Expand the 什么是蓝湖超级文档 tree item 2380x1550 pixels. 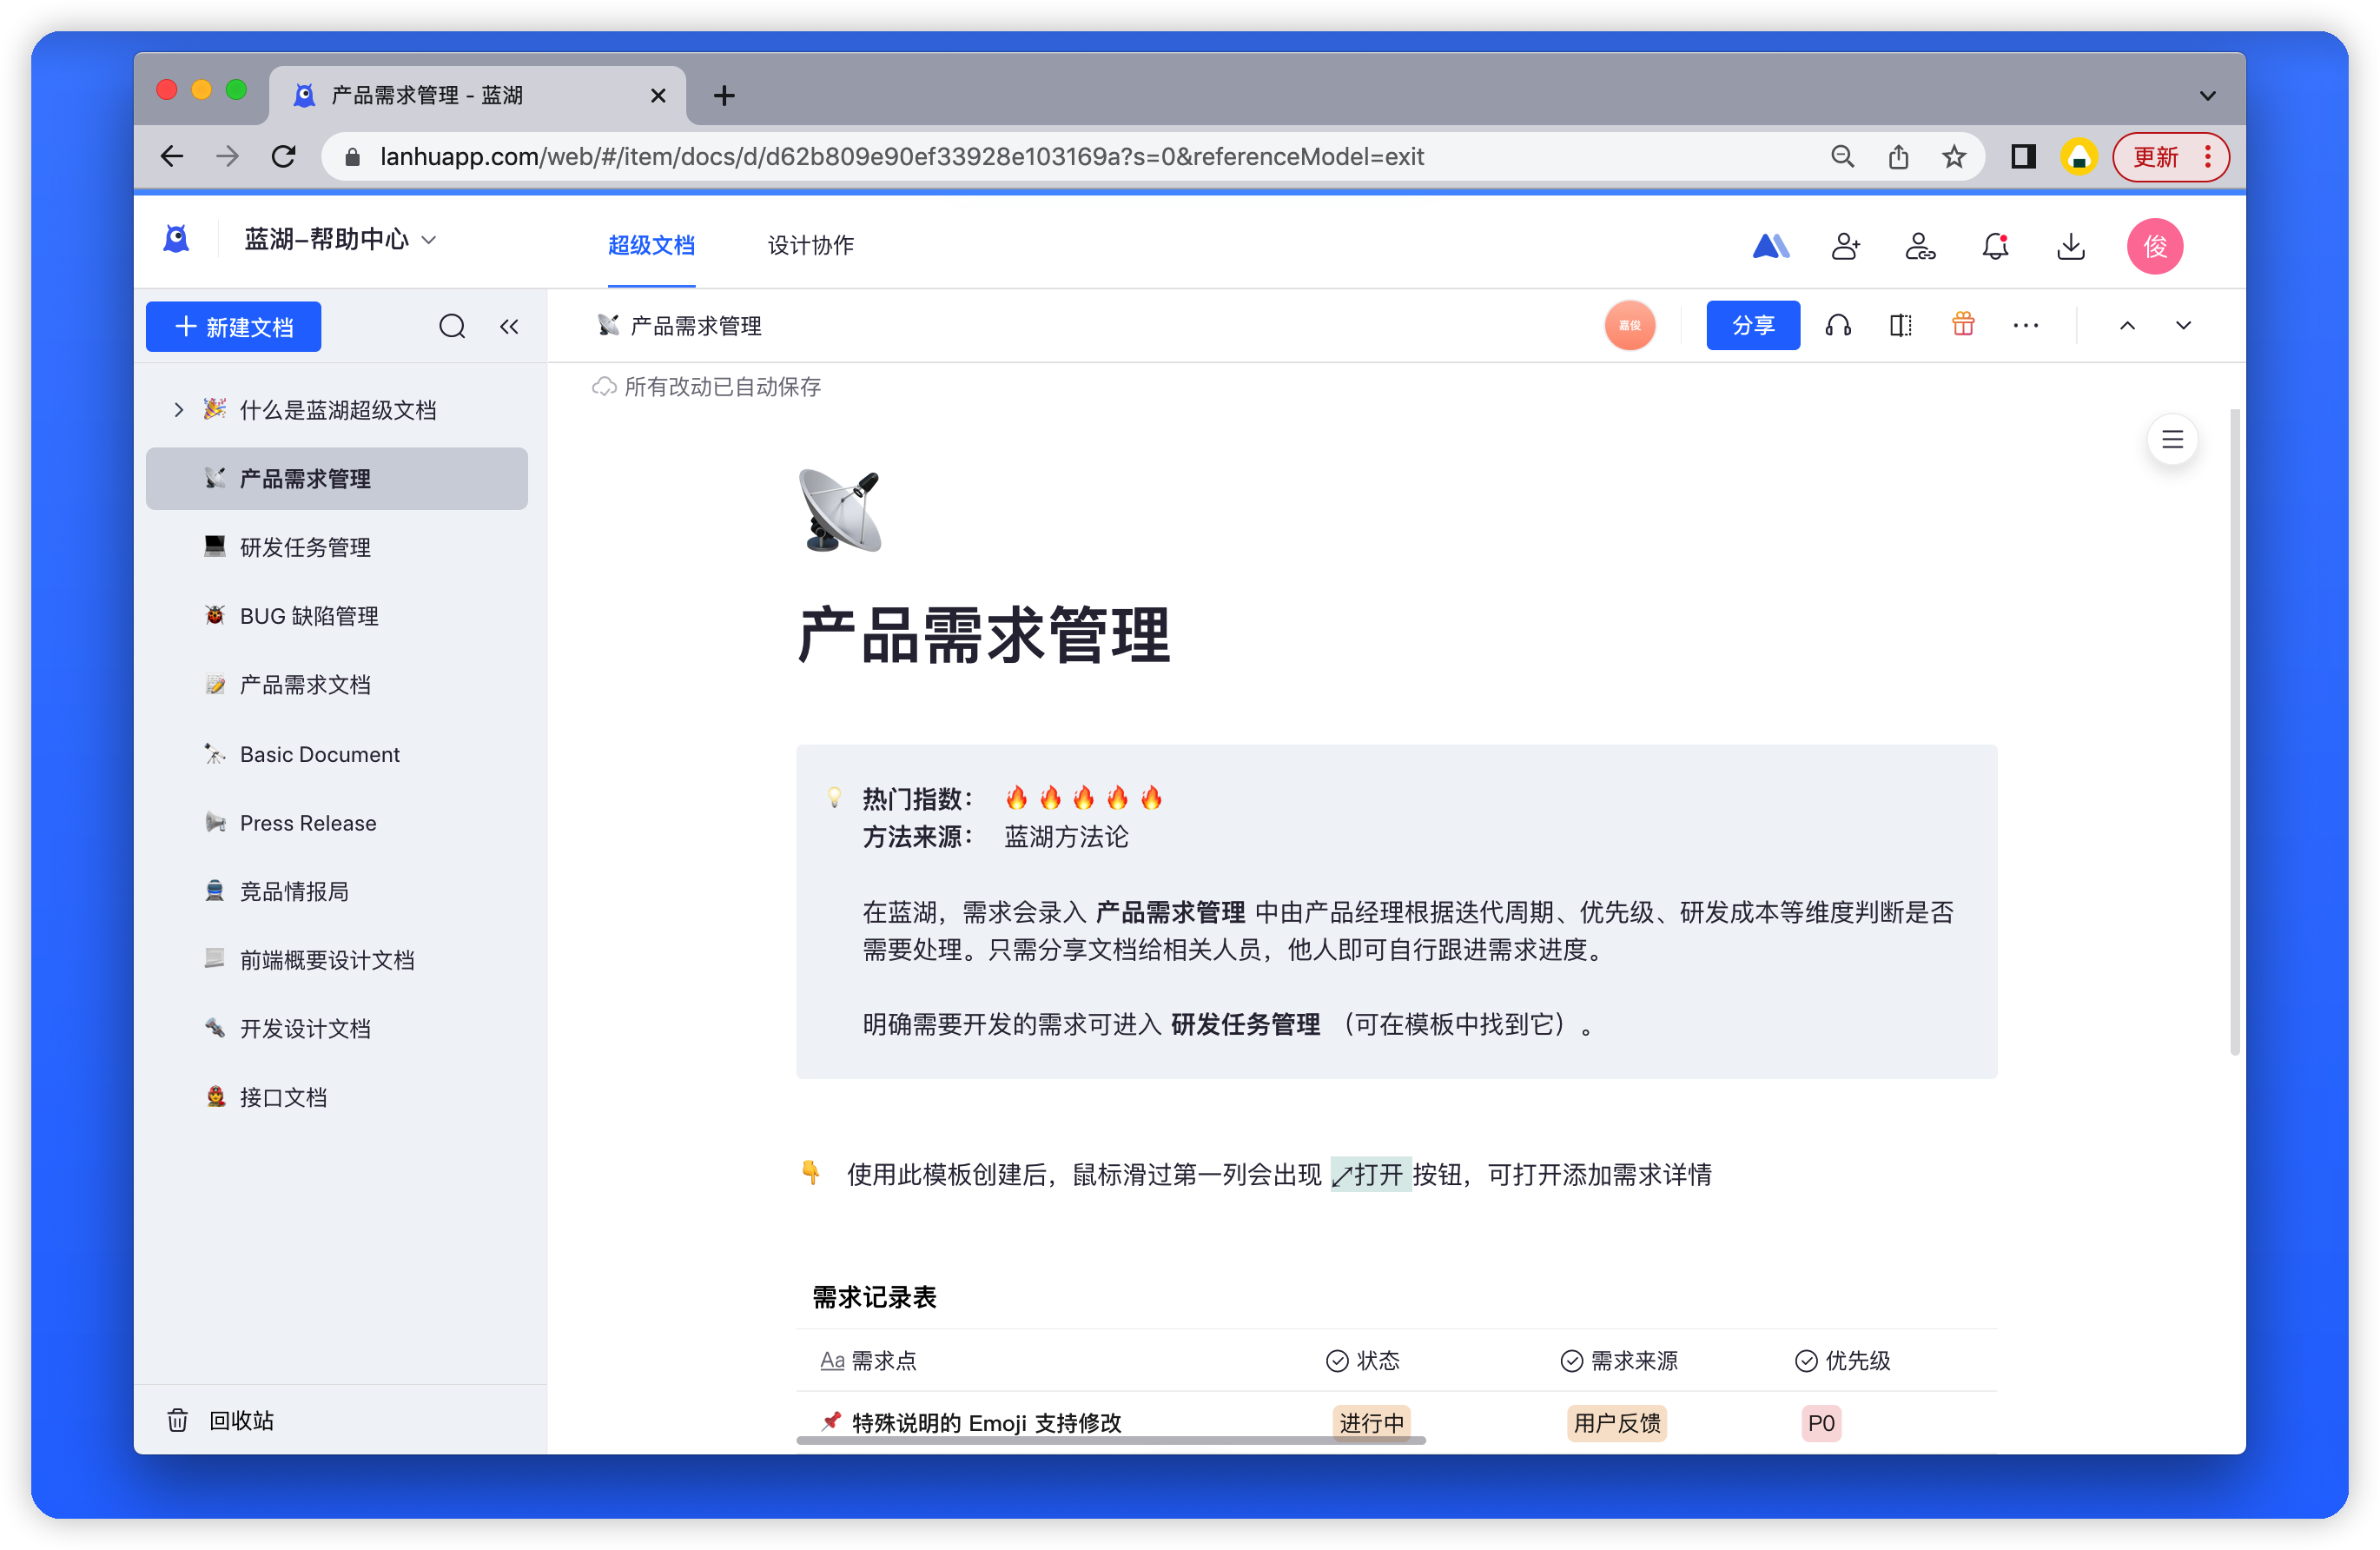click(178, 409)
